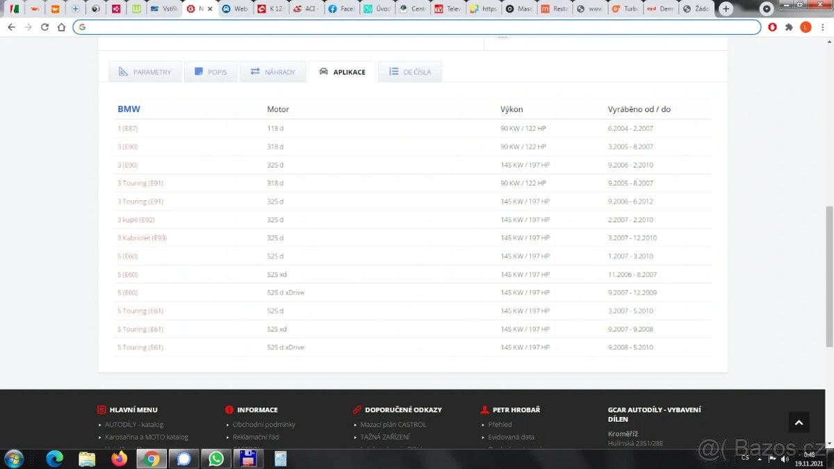
Task: Switch to the Facebook browser tab
Action: (341, 9)
